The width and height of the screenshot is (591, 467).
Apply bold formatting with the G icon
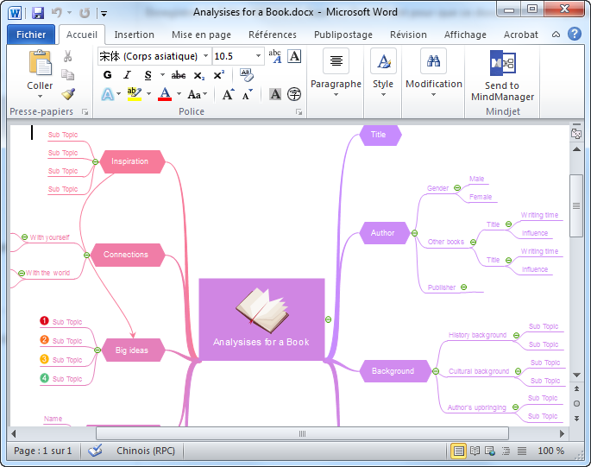tap(107, 75)
